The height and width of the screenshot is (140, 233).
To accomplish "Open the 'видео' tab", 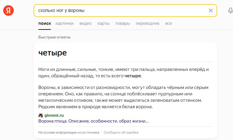I will 85,23.
